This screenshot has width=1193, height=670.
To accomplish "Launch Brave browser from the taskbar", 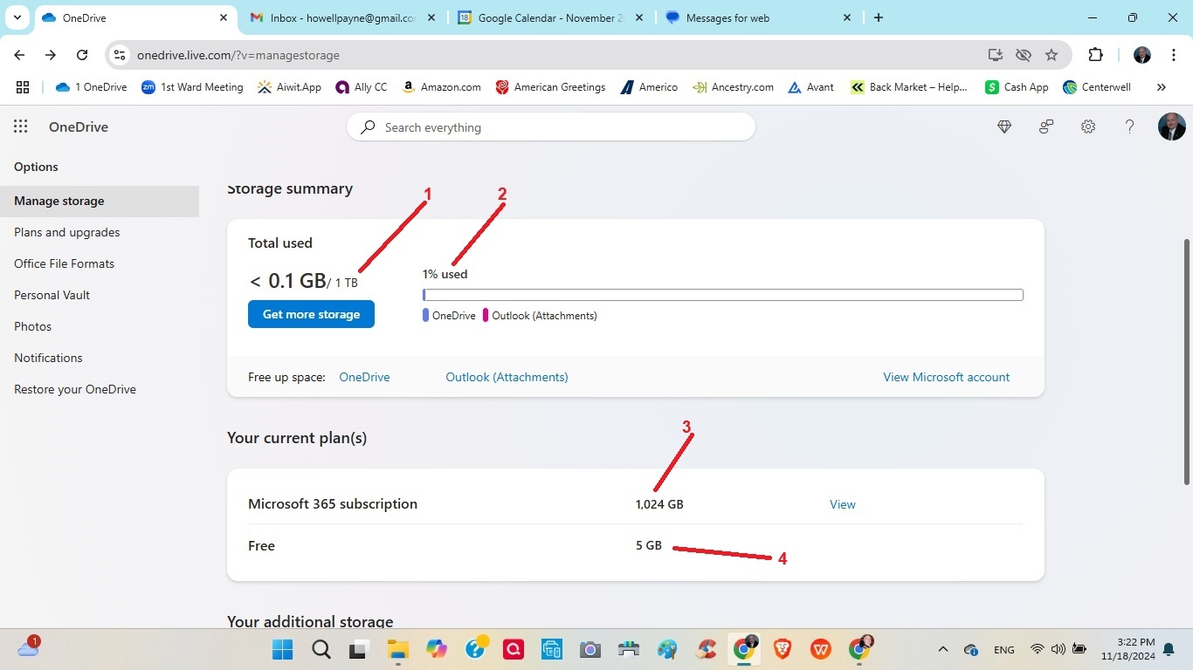I will coord(783,649).
